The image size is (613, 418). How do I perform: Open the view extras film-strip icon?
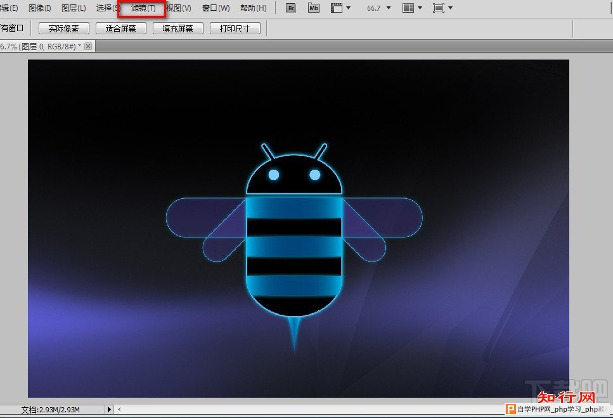pos(337,8)
